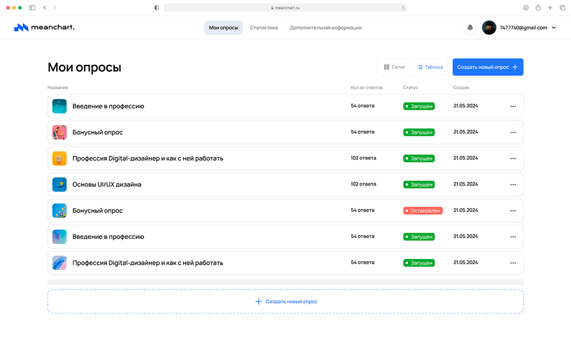Click dashed Создать новый опрос area

click(285, 301)
